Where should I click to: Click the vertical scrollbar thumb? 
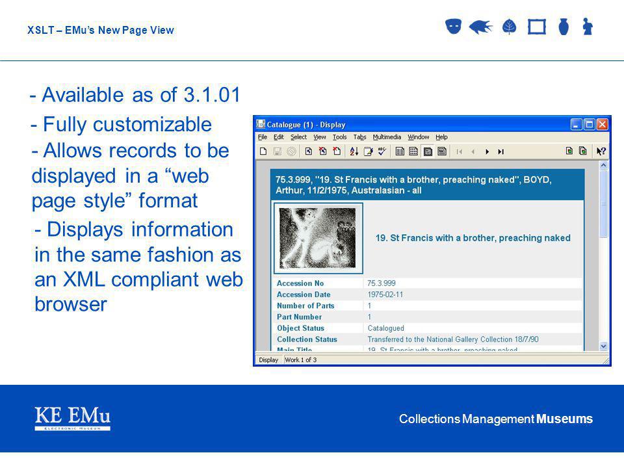(x=603, y=203)
